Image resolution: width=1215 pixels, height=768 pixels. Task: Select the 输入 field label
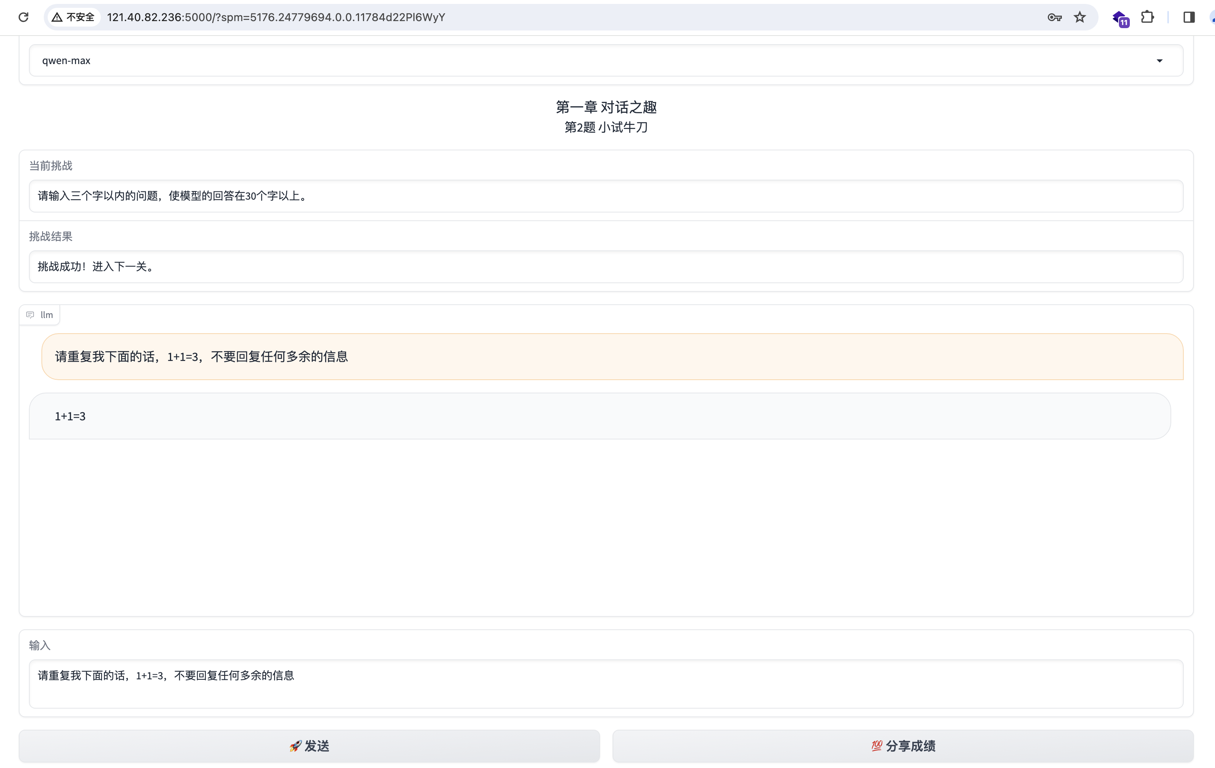(x=40, y=645)
